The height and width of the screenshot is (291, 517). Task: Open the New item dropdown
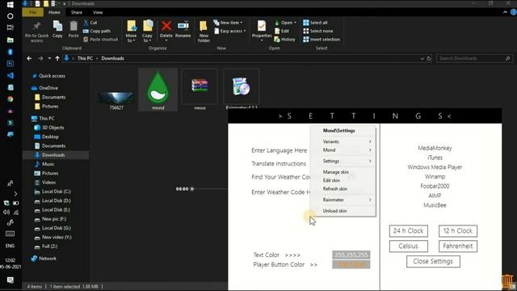pos(228,23)
